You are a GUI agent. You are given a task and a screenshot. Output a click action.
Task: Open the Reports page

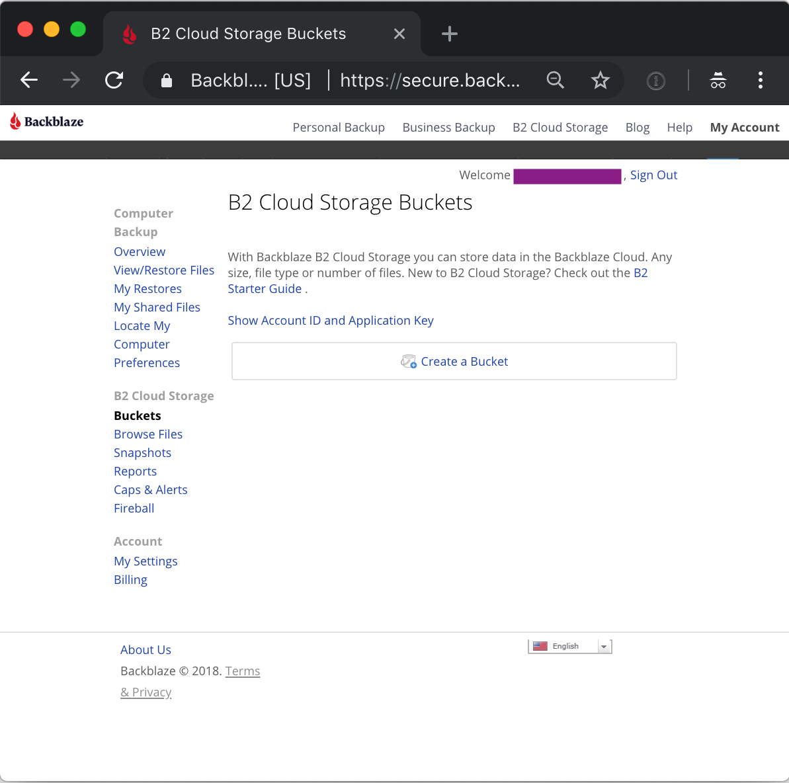(x=135, y=472)
